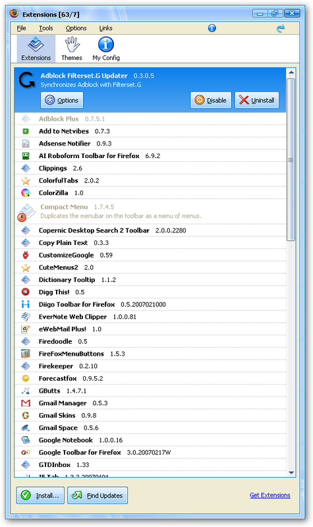Click the Gmail Skins G icon
Screen dimensions: 313x527
[26, 416]
